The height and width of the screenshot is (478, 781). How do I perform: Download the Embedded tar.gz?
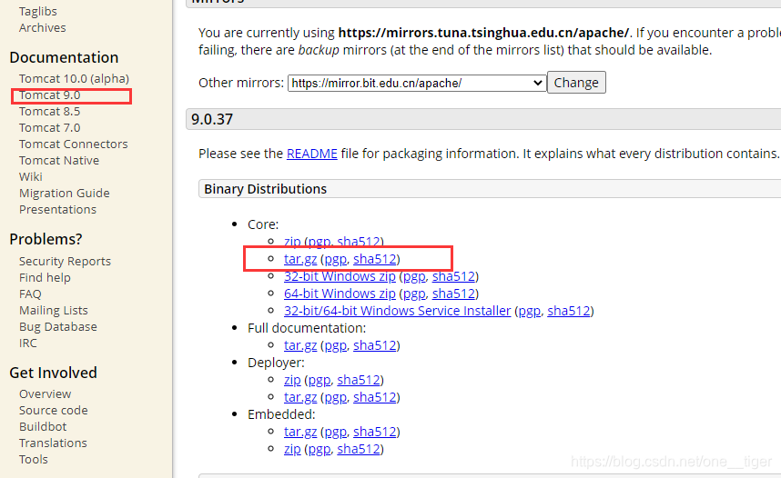[x=300, y=432]
